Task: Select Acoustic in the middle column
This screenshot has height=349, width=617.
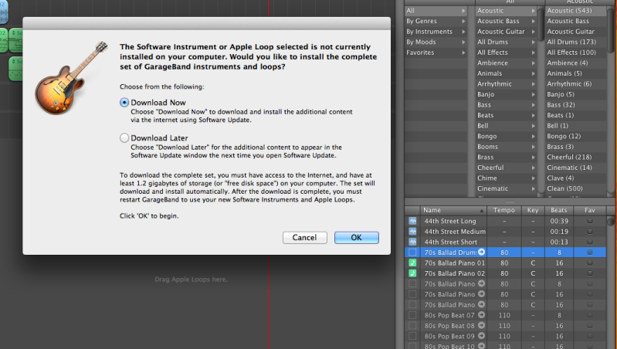Action: 506,11
